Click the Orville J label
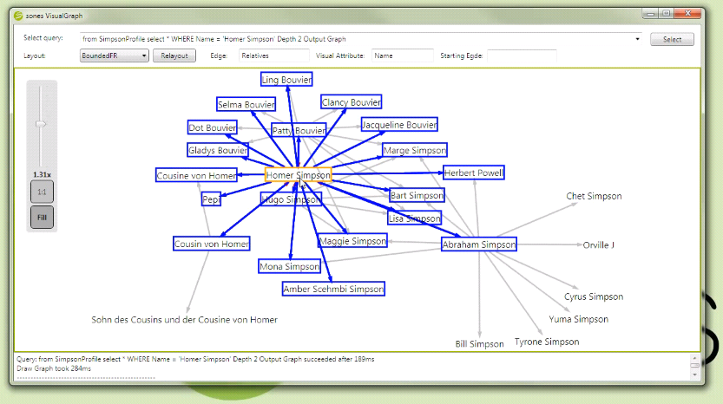The image size is (723, 404). pos(599,245)
